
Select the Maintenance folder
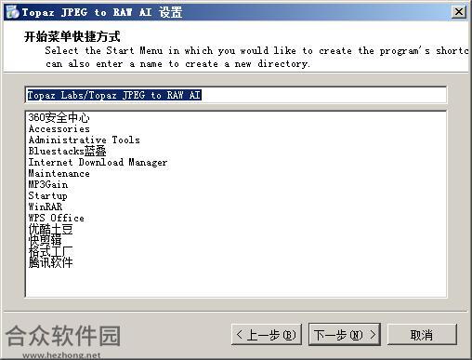pyautogui.click(x=59, y=173)
